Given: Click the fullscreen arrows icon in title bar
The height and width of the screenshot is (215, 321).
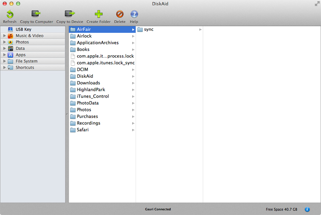Looking at the screenshot, I should coord(317,4).
